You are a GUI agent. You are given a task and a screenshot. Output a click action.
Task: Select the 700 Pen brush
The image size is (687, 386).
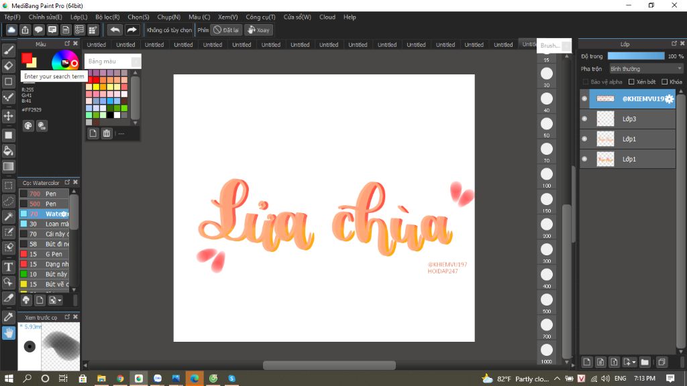(x=44, y=194)
